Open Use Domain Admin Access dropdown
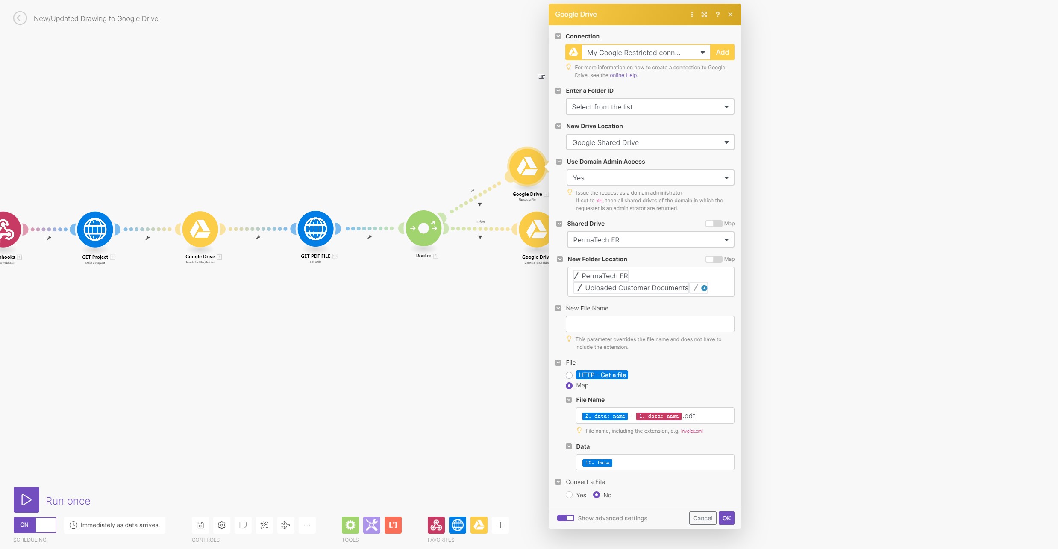1058x549 pixels. click(x=649, y=178)
